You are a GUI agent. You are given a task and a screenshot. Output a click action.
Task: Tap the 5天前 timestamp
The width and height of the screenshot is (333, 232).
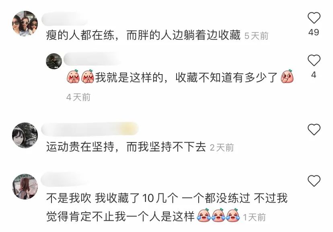pos(256,36)
